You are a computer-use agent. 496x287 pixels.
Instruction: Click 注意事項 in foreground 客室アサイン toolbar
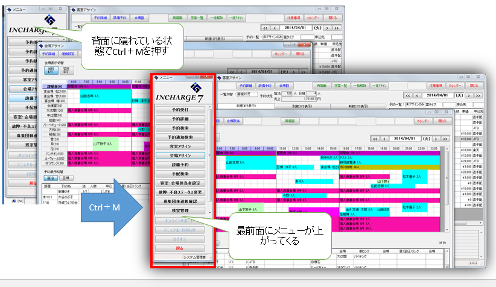(x=436, y=86)
